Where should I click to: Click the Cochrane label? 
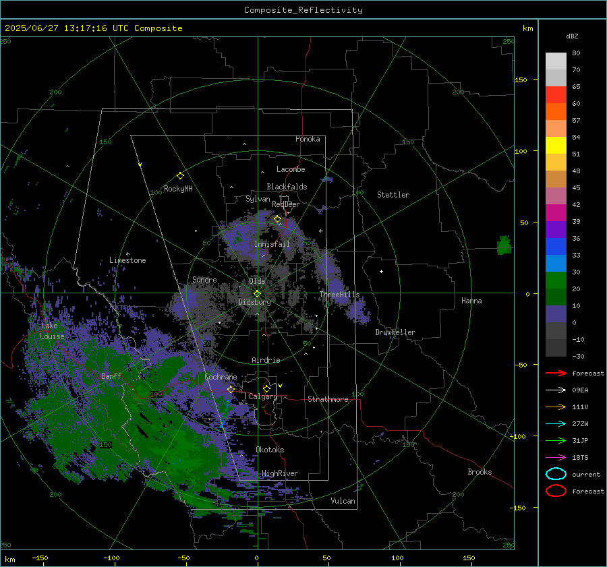[x=221, y=377]
